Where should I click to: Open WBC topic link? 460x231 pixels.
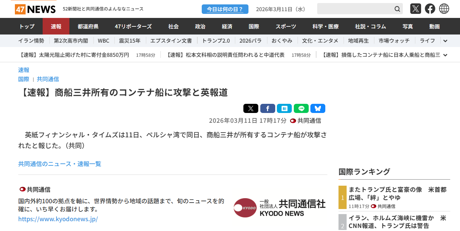(x=104, y=41)
